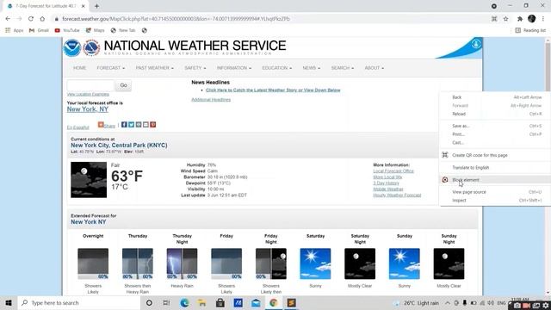Open the Reading list
This screenshot has width=551, height=310.
530,31
